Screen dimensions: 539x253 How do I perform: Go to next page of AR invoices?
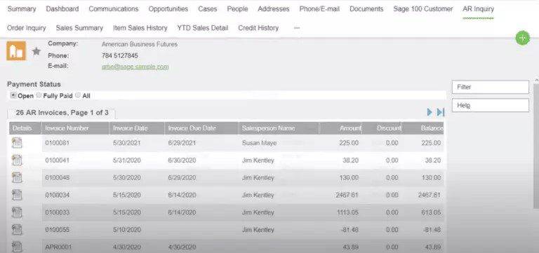click(x=430, y=112)
